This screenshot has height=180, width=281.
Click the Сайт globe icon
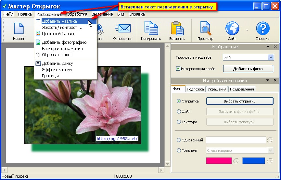(232, 28)
